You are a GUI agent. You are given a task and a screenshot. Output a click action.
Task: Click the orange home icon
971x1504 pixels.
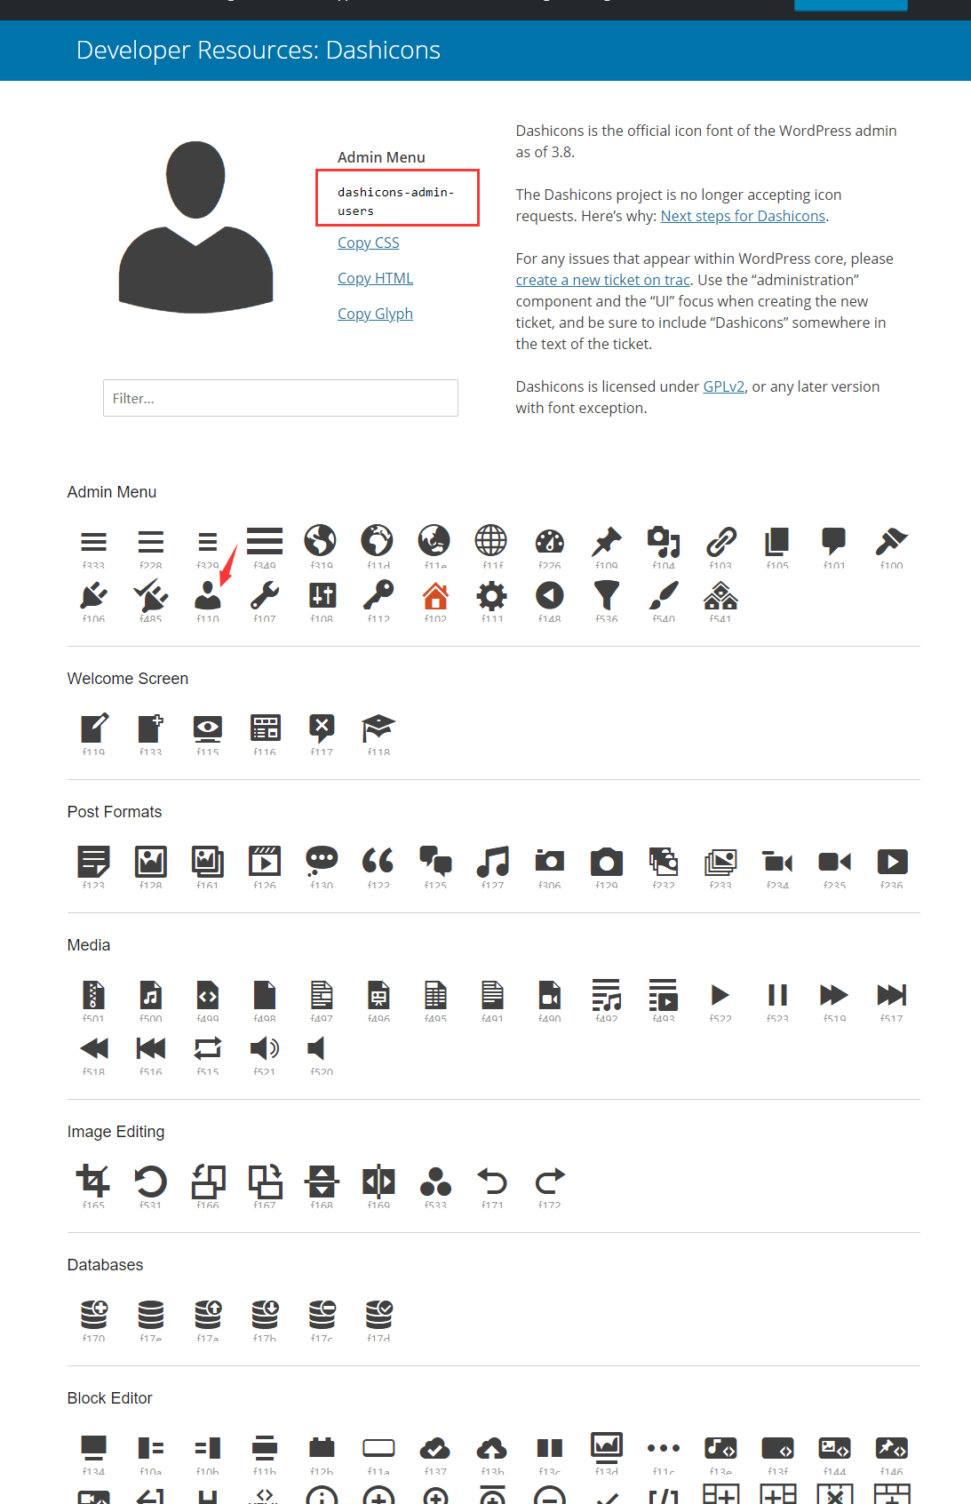tap(435, 595)
